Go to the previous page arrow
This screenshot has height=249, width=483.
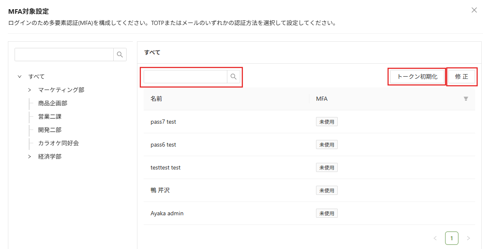coord(435,238)
